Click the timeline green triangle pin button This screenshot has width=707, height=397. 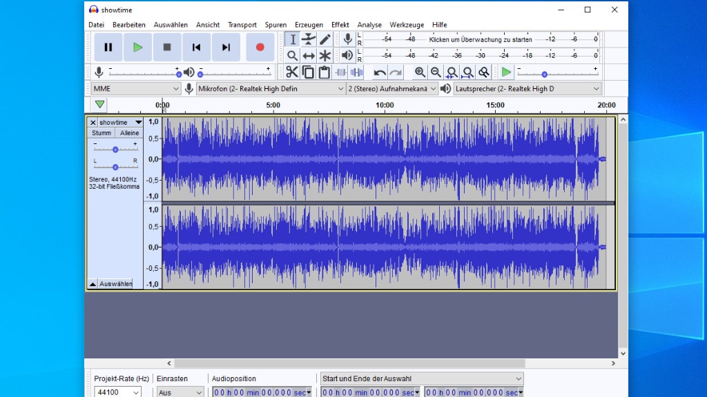[x=99, y=105]
